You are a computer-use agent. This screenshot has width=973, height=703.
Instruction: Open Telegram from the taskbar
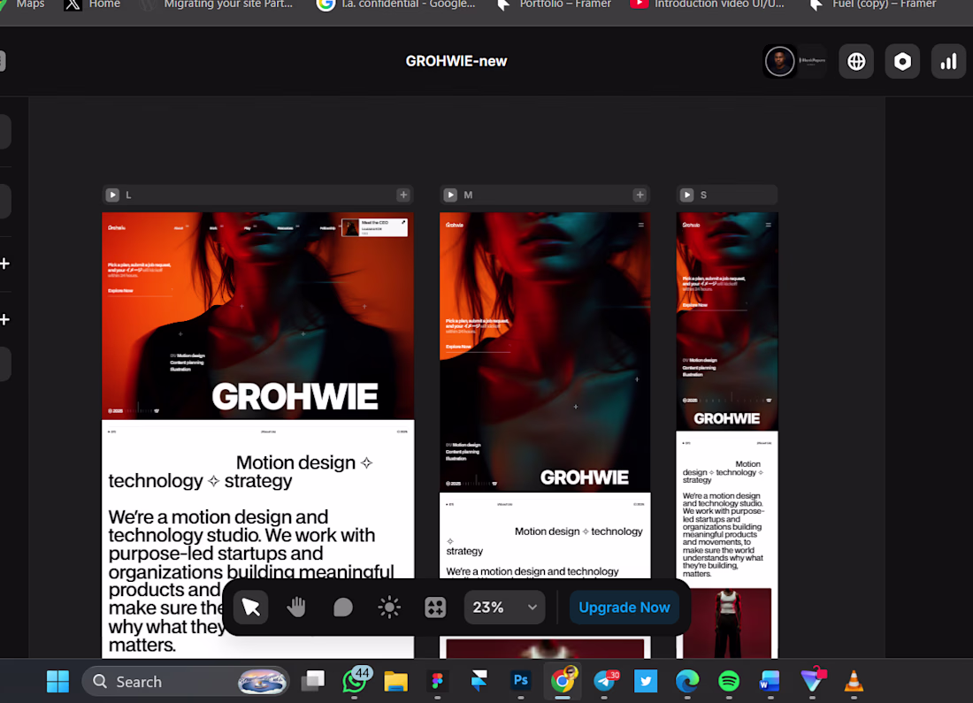pos(604,681)
